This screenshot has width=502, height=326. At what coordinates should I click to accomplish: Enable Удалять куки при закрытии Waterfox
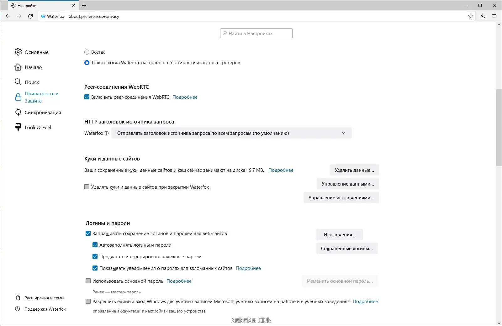click(x=87, y=187)
